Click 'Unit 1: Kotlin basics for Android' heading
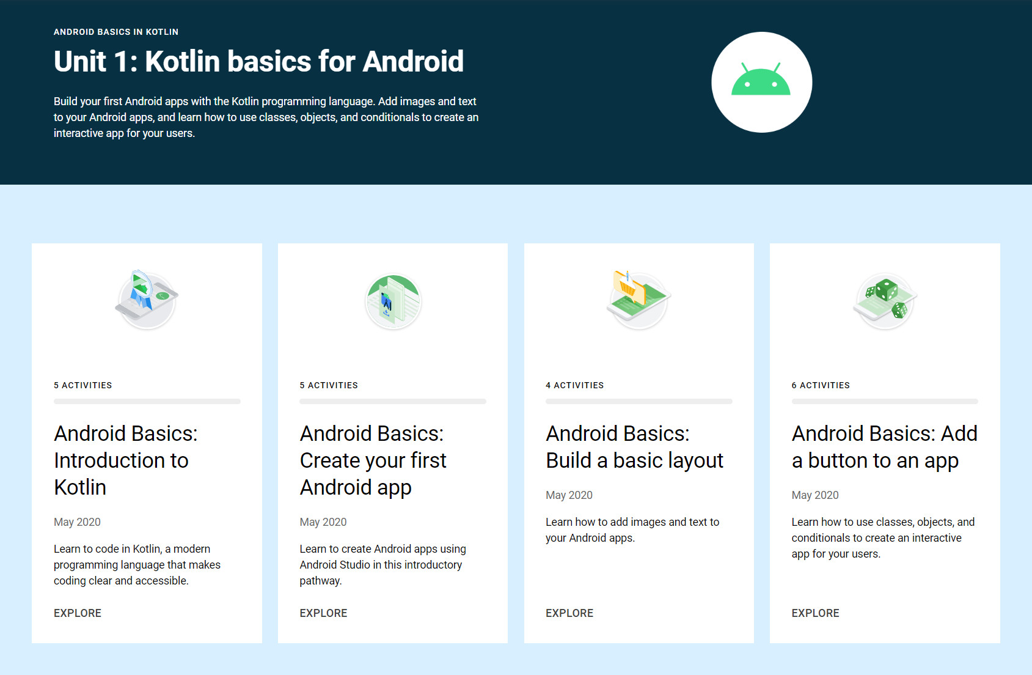The height and width of the screenshot is (675, 1032). coord(258,62)
